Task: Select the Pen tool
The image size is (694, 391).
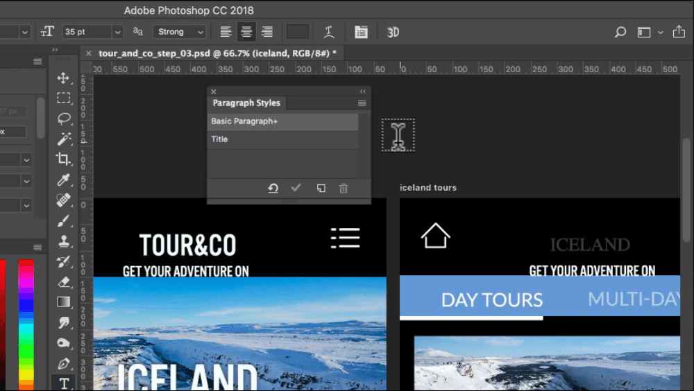Action: [64, 363]
